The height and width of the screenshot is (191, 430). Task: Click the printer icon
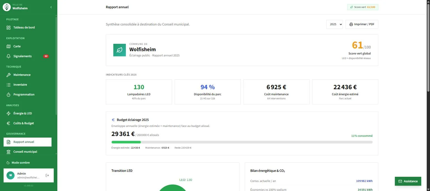[x=351, y=24]
